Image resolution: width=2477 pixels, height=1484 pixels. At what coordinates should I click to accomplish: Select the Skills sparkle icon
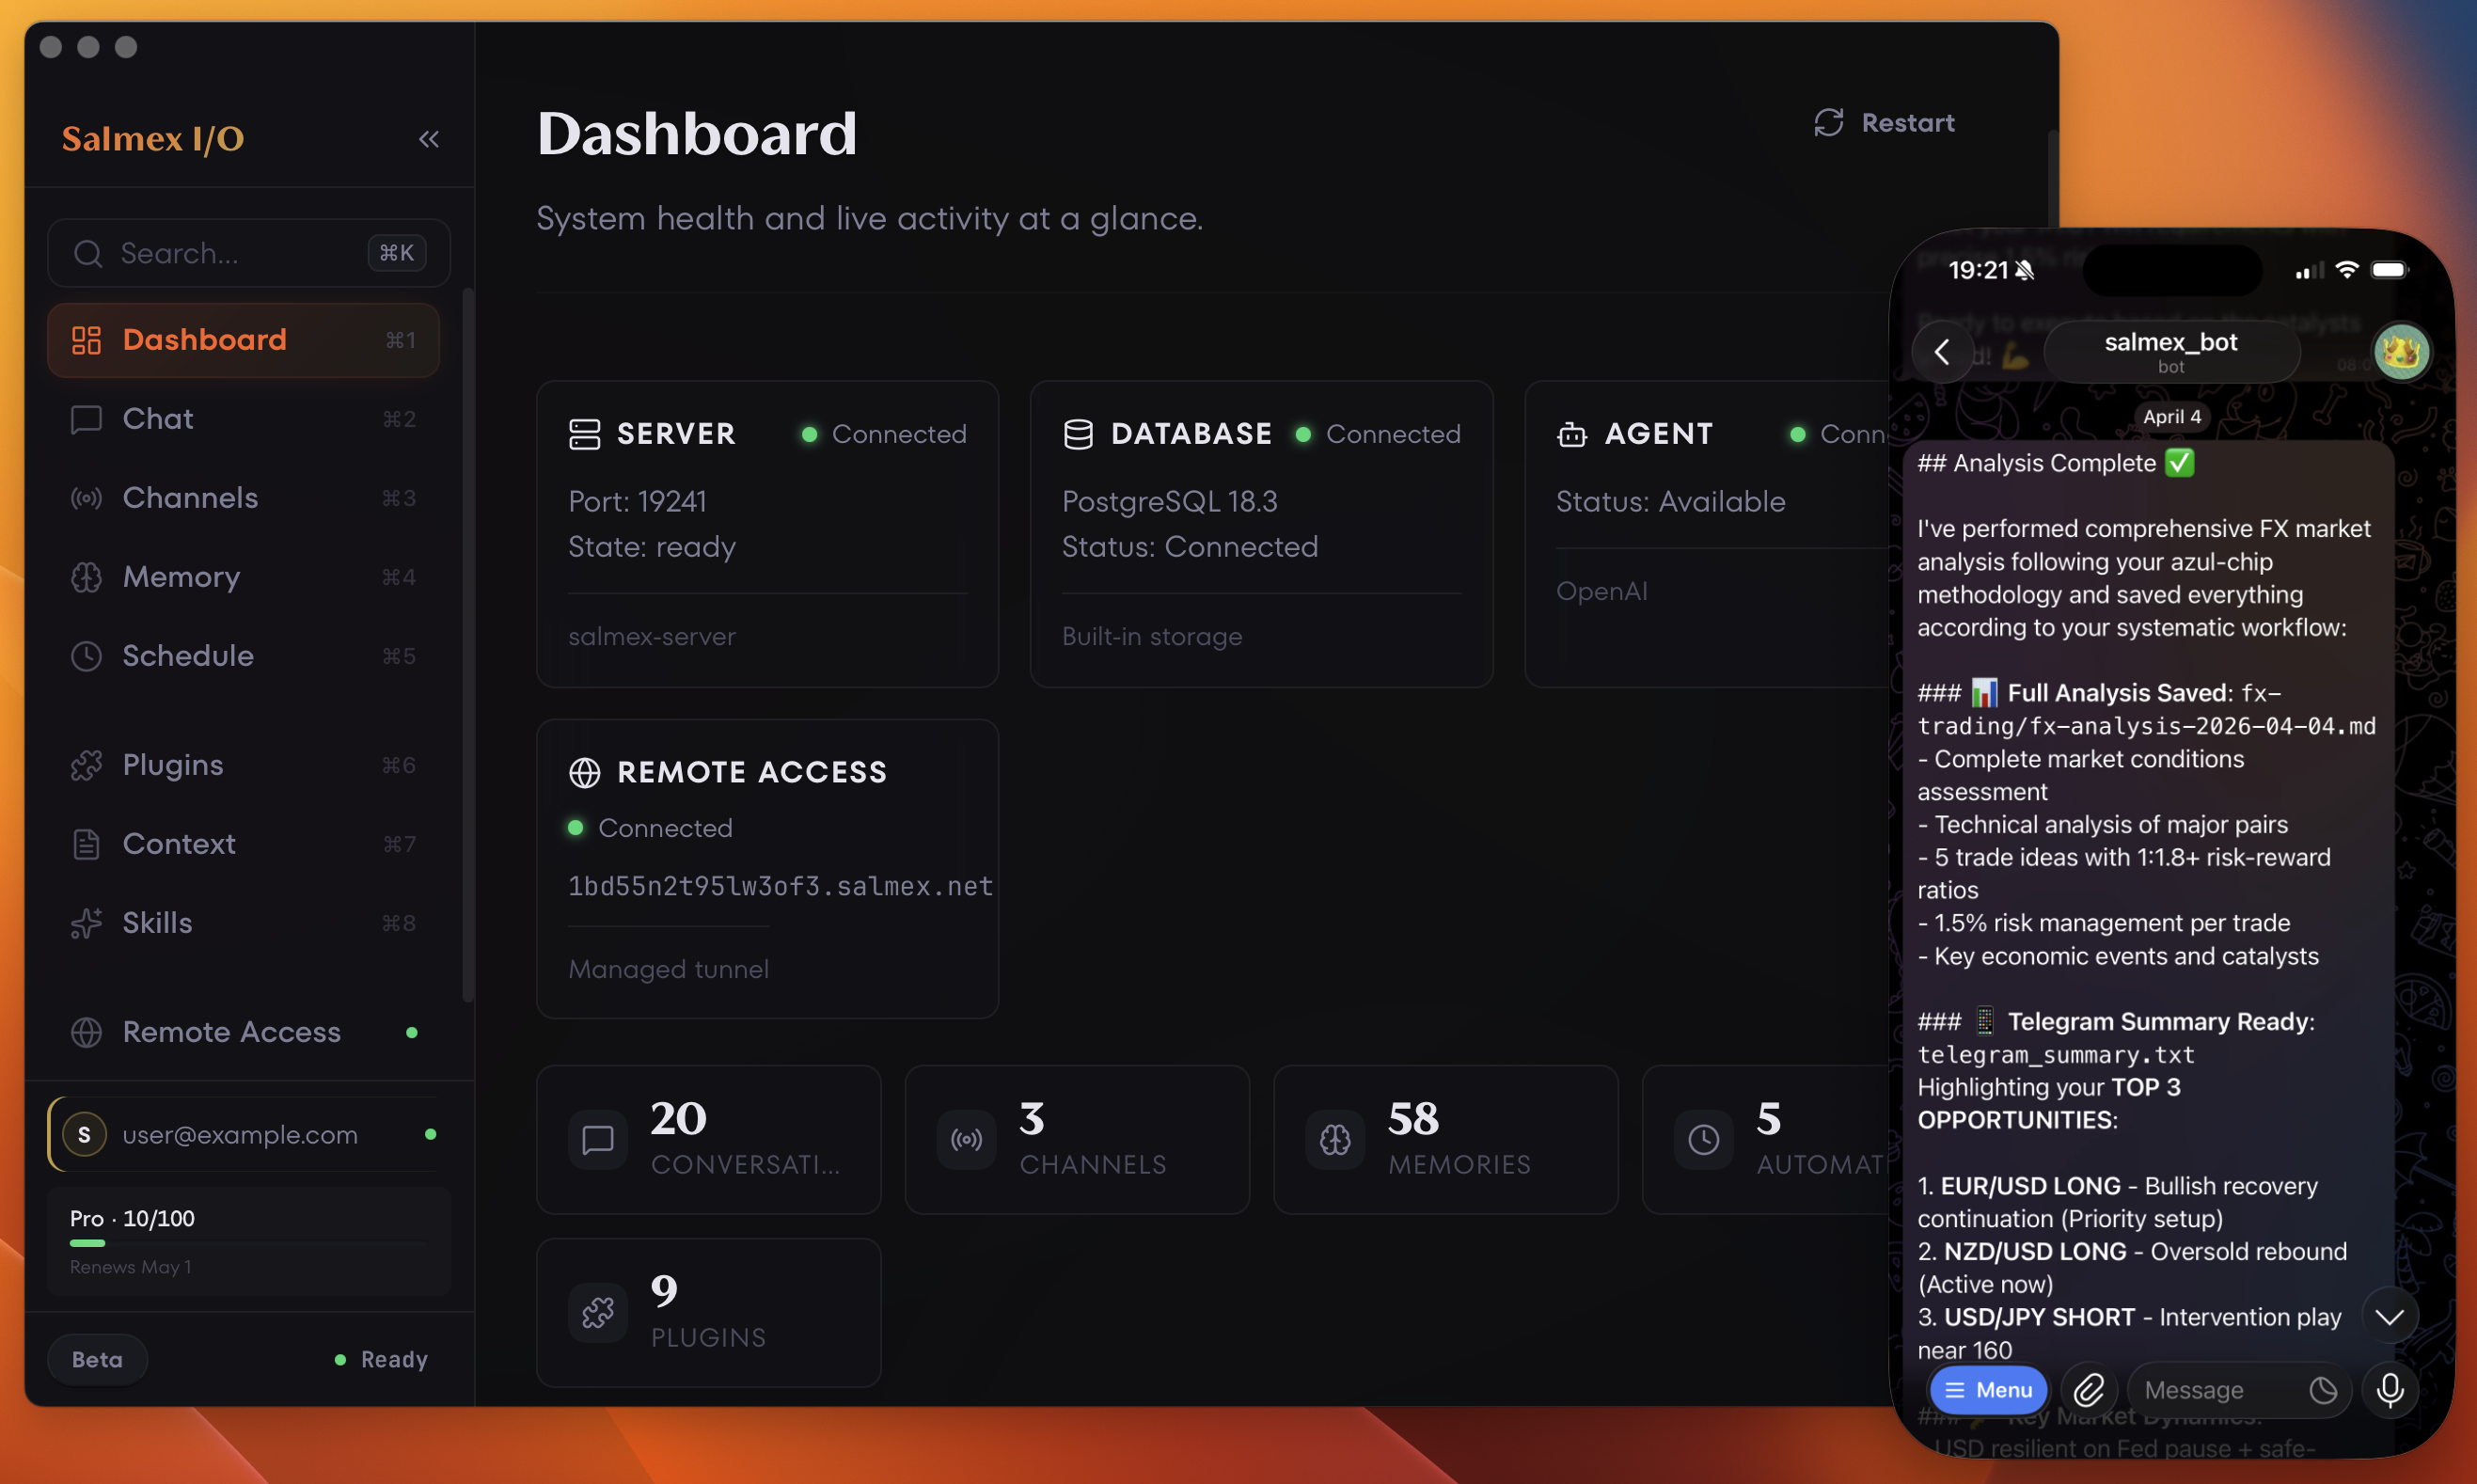[x=86, y=923]
